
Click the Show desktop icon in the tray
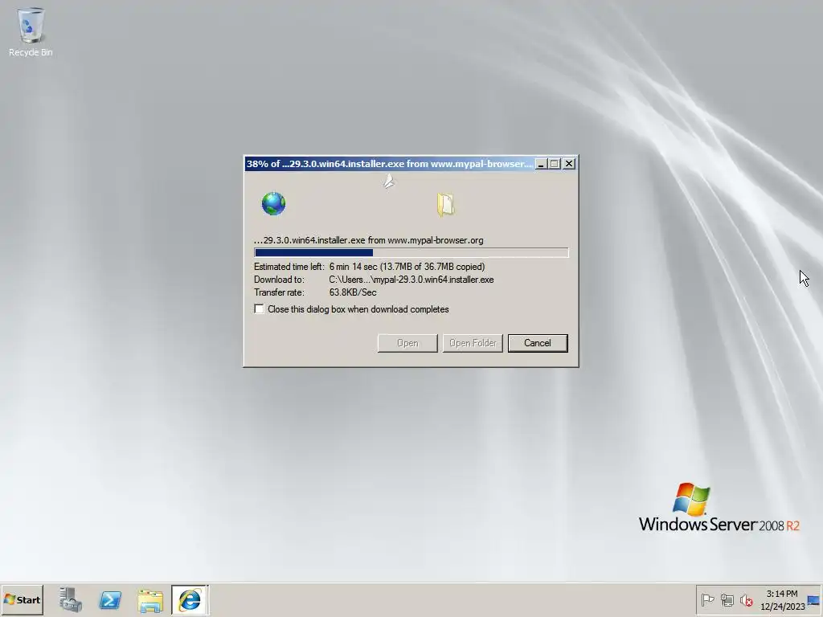click(813, 600)
